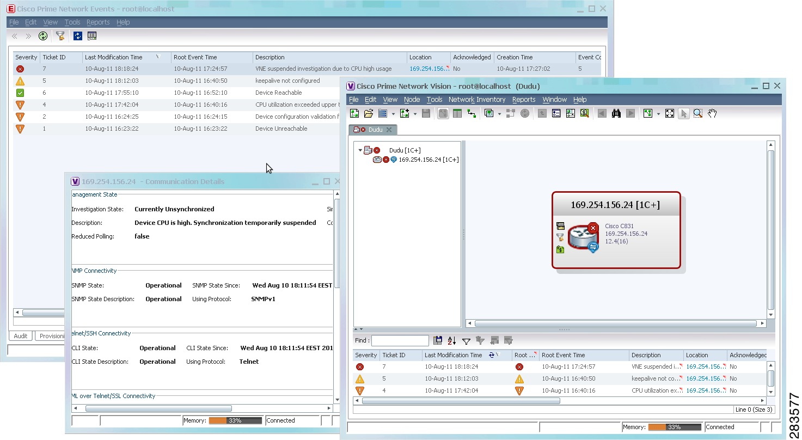The image size is (802, 440).
Task: Open dropdown arrow next to the blue list icon
Action: (393, 114)
